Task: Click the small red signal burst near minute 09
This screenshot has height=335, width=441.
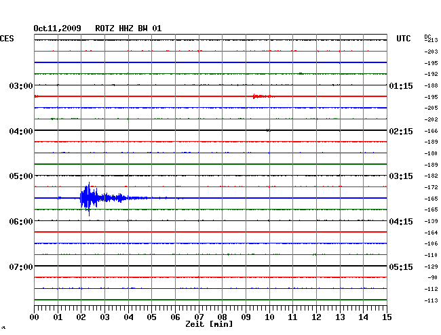Action: [x=263, y=96]
